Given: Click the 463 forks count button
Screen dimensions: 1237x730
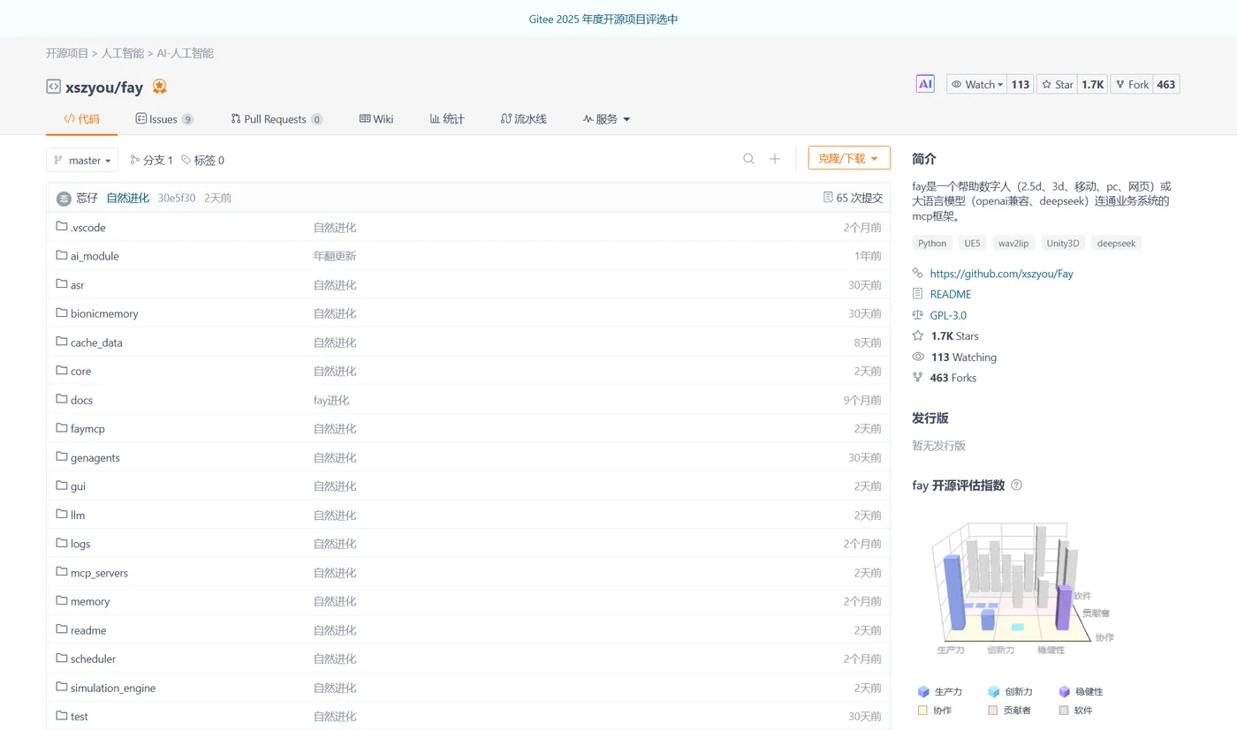Looking at the screenshot, I should (1166, 84).
